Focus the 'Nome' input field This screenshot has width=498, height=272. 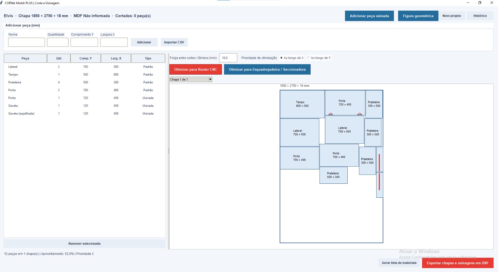point(26,42)
